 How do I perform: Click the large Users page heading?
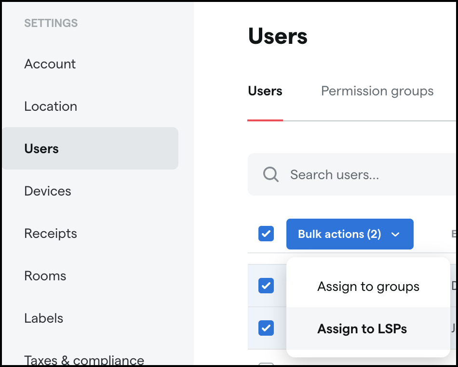click(x=278, y=37)
